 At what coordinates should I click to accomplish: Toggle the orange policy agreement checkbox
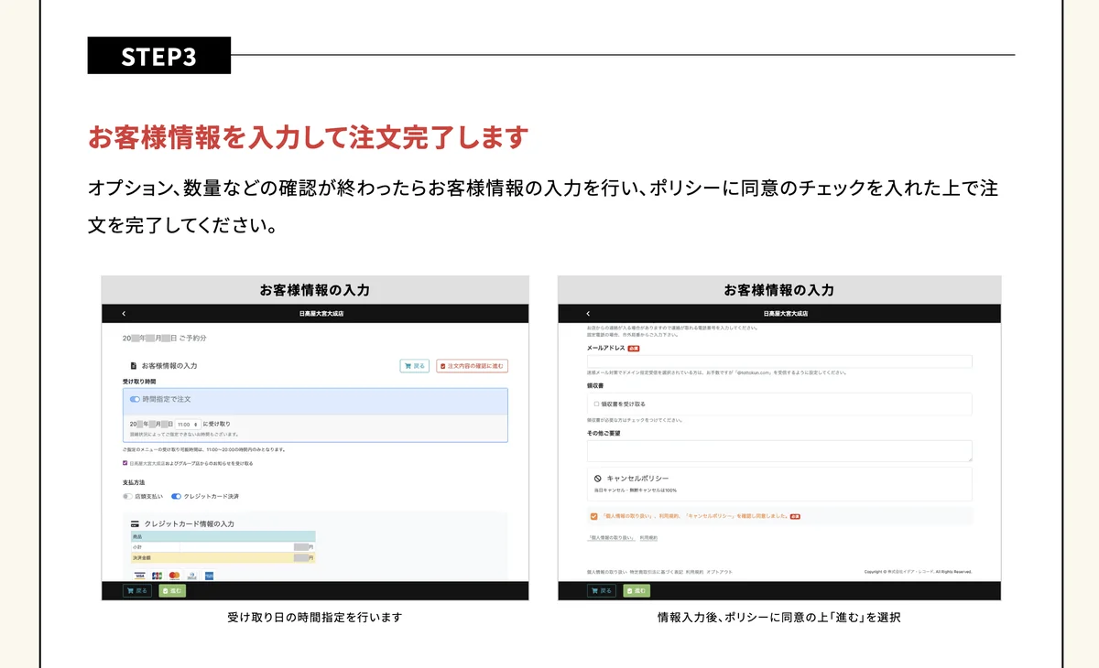click(594, 516)
